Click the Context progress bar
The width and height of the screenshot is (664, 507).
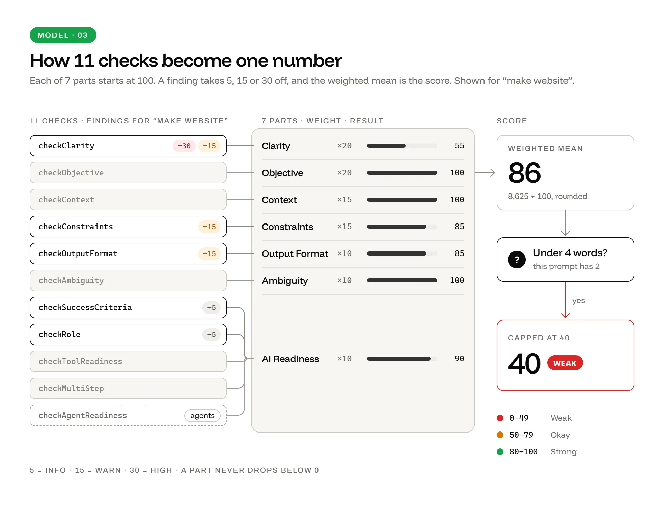pos(402,200)
